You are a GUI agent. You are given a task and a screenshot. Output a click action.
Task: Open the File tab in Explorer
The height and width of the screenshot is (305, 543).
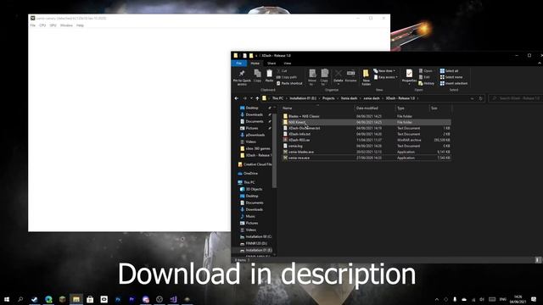[x=239, y=64]
